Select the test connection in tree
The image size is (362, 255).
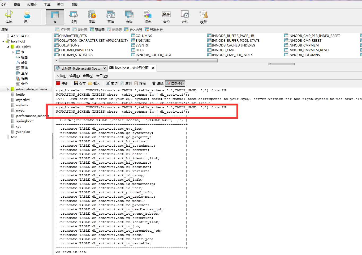click(14, 137)
